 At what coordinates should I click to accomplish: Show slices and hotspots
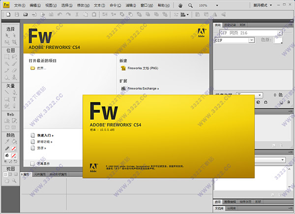pos(14,127)
